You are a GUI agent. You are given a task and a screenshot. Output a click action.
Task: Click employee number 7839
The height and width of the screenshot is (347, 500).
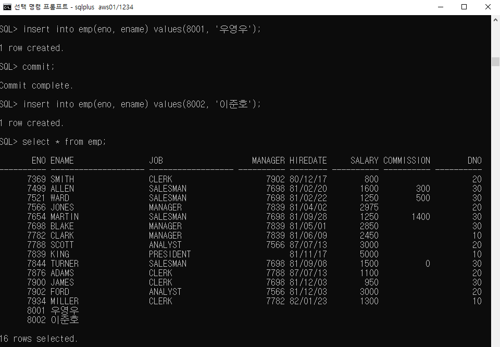pyautogui.click(x=36, y=254)
